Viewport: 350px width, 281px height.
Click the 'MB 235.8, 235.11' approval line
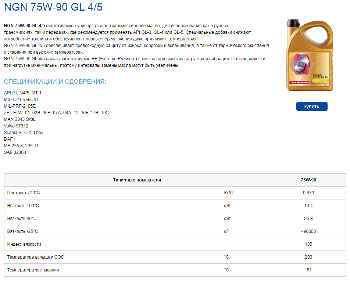(x=21, y=145)
